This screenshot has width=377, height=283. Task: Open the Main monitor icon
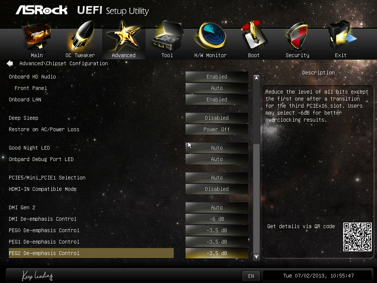pos(36,36)
